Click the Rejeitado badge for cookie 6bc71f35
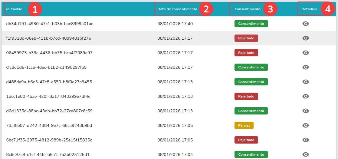338x159 pixels. [246, 140]
